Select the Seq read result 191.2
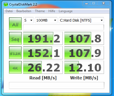The width and height of the screenshot is (114, 96). (43, 38)
